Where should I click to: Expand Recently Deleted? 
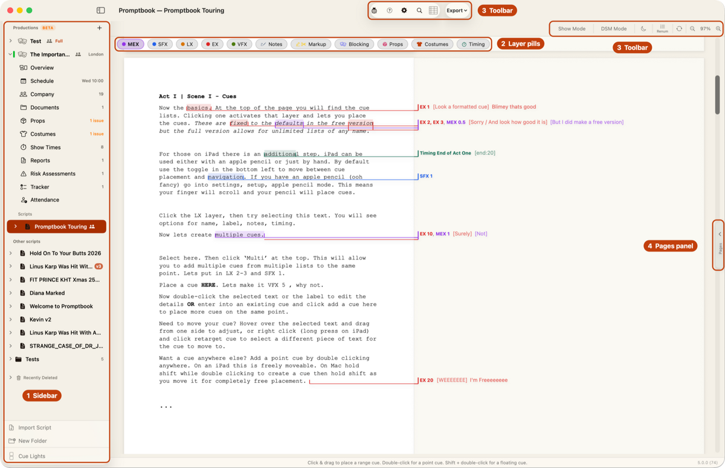pos(11,378)
